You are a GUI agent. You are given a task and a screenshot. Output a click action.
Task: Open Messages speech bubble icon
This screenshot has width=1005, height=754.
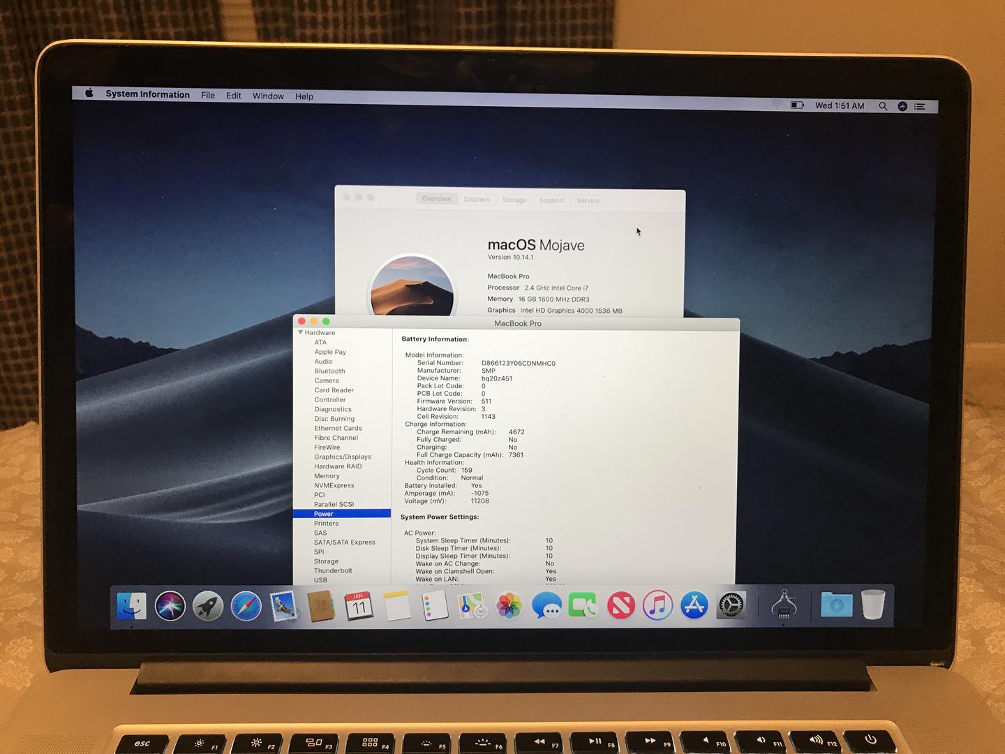tap(546, 606)
